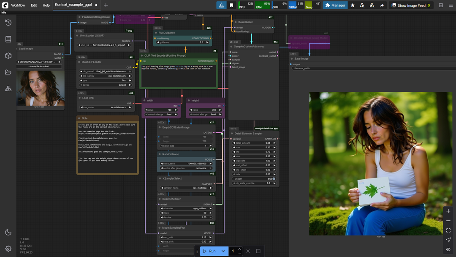Open scheduler sgm_uniform selector
Image resolution: width=456 pixels, height=257 pixels.
(x=186, y=208)
